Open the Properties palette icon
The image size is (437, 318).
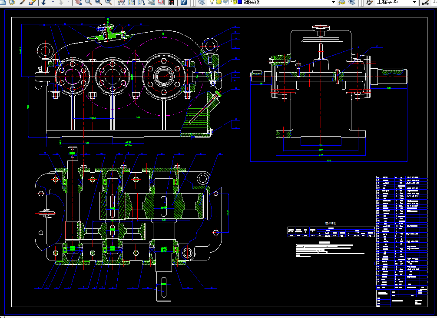pos(121,2)
